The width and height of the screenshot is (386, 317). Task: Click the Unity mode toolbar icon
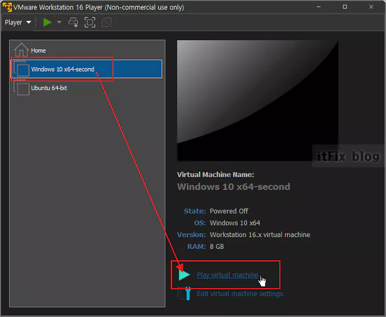tap(107, 22)
